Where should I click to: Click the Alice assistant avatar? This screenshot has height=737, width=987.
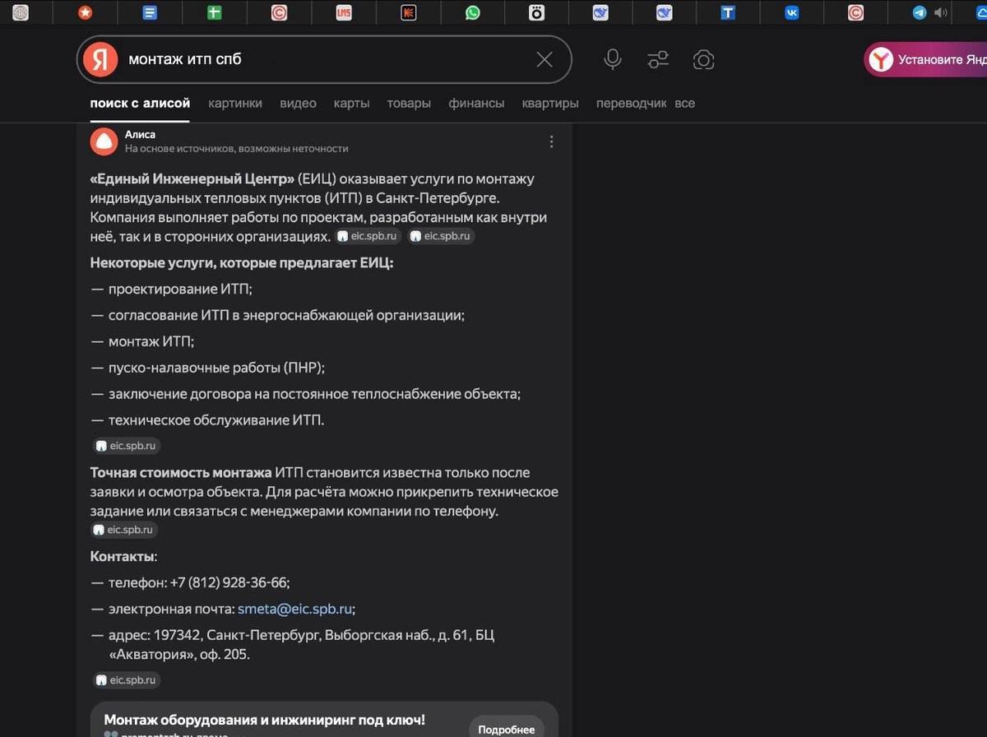pos(103,141)
